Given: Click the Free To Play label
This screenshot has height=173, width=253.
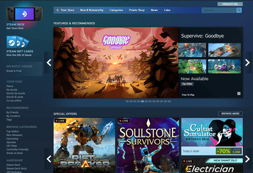Looking at the screenshot, I should coord(188,95).
